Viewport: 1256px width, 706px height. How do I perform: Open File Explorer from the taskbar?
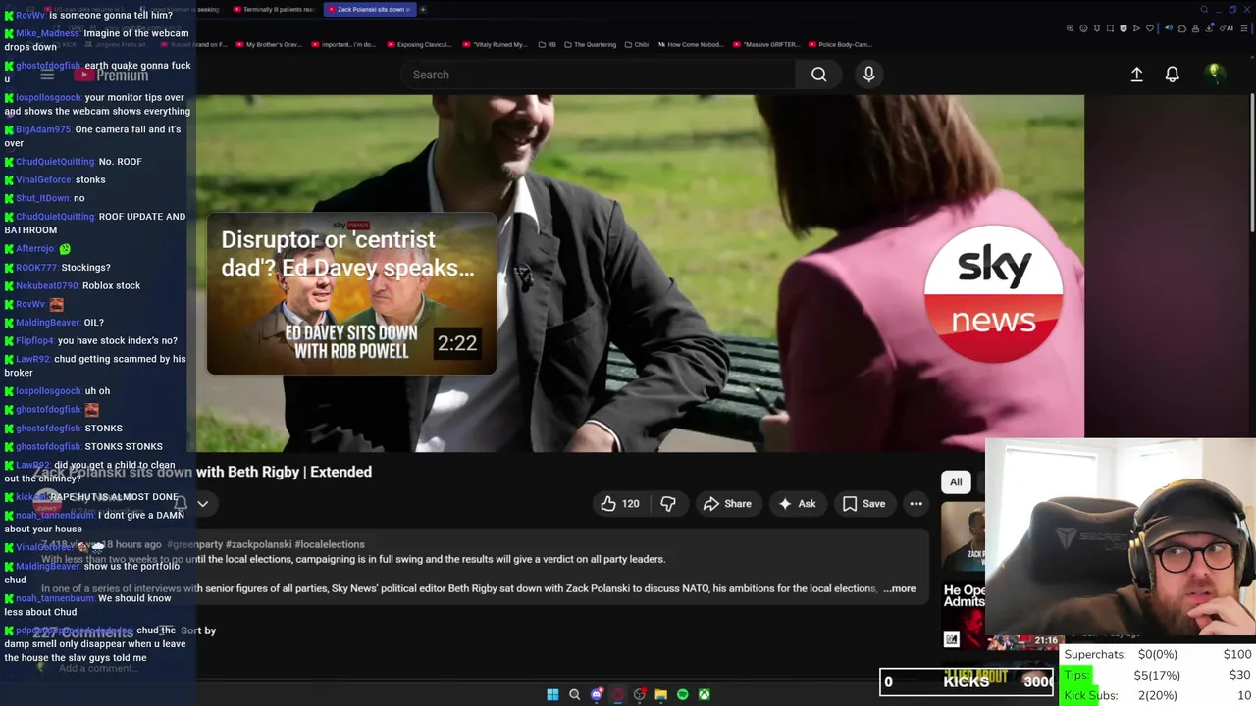660,694
